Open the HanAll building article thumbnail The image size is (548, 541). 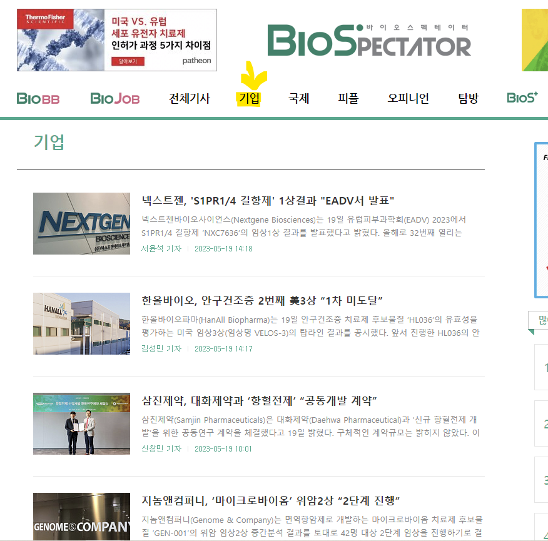coord(81,323)
